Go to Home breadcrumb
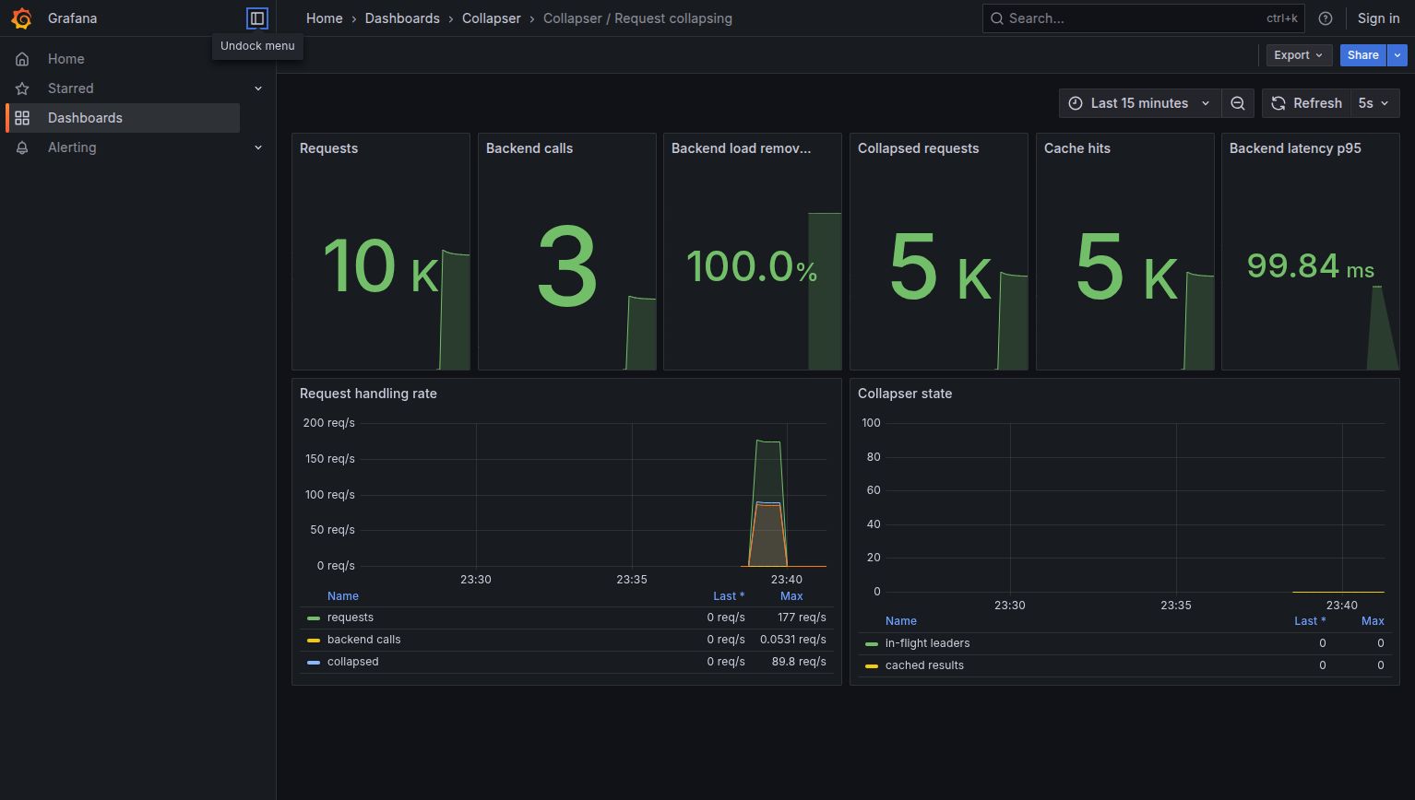1415x800 pixels. tap(325, 18)
